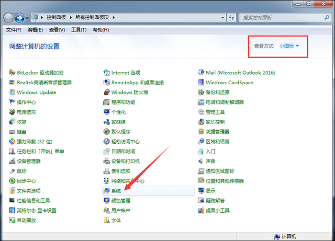Click the Windows Update icon
The width and height of the screenshot is (335, 241).
pos(12,92)
